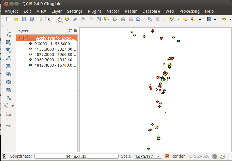Click the Add PostGIS Layer elephant icon
The image size is (232, 161).
coord(8,50)
